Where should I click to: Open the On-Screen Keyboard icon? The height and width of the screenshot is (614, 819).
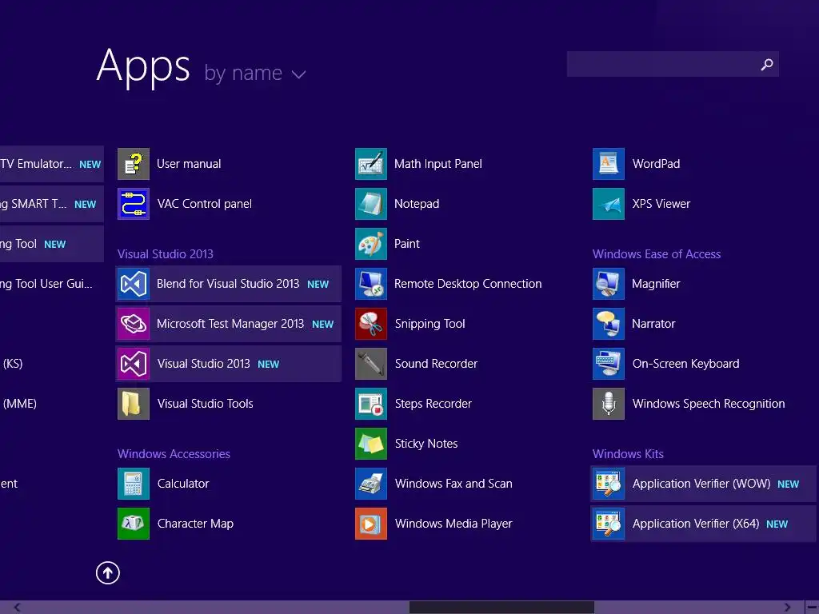[609, 364]
